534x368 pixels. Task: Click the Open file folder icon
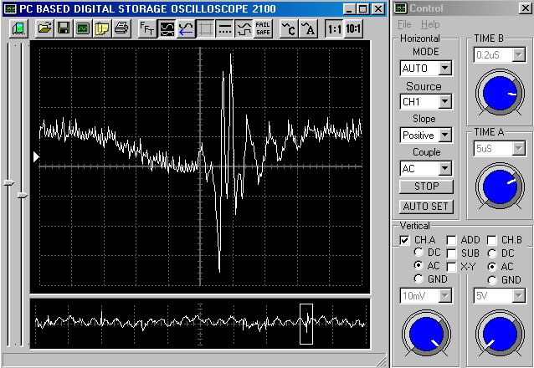[x=44, y=28]
